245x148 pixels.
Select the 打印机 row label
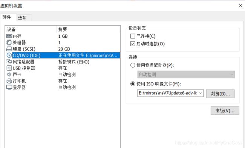(x=19, y=81)
